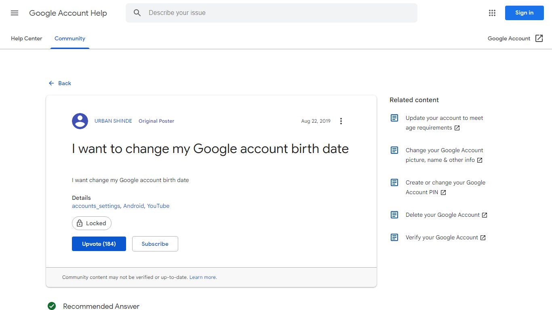
Task: Click the Original Poster label
Action: (156, 121)
